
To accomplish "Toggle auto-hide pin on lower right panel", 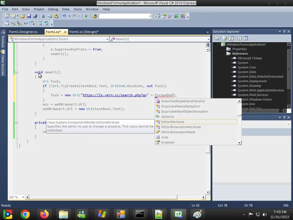I will [284, 117].
